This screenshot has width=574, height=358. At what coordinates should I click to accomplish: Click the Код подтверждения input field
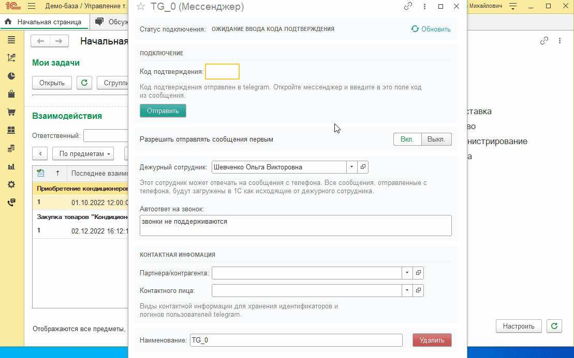(x=222, y=72)
